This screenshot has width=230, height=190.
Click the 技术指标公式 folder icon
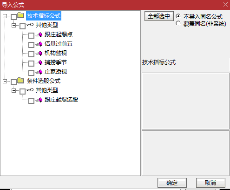click(20, 15)
